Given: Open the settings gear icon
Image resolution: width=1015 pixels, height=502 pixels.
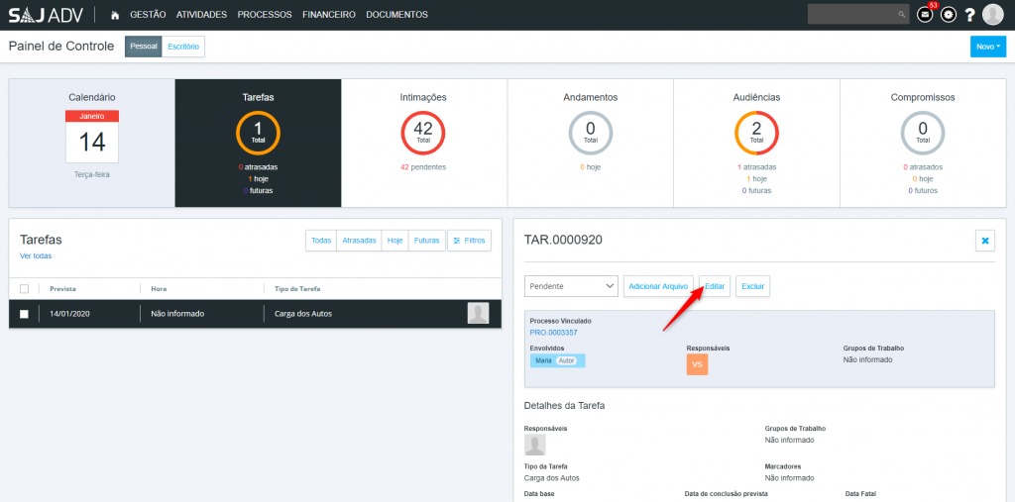Looking at the screenshot, I should pos(948,15).
